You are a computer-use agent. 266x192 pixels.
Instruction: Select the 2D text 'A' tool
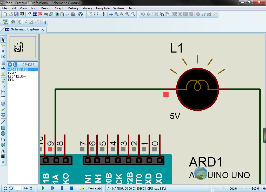[x=3, y=151]
